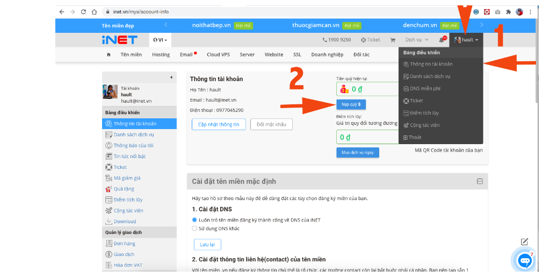Click the home icon in navigation bar

click(x=108, y=55)
